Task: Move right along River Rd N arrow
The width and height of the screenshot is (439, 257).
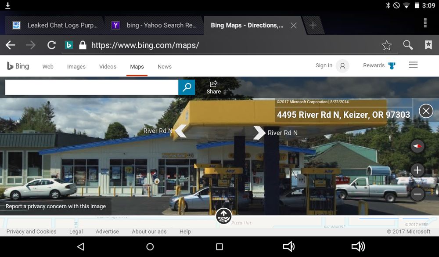Action: tap(259, 133)
